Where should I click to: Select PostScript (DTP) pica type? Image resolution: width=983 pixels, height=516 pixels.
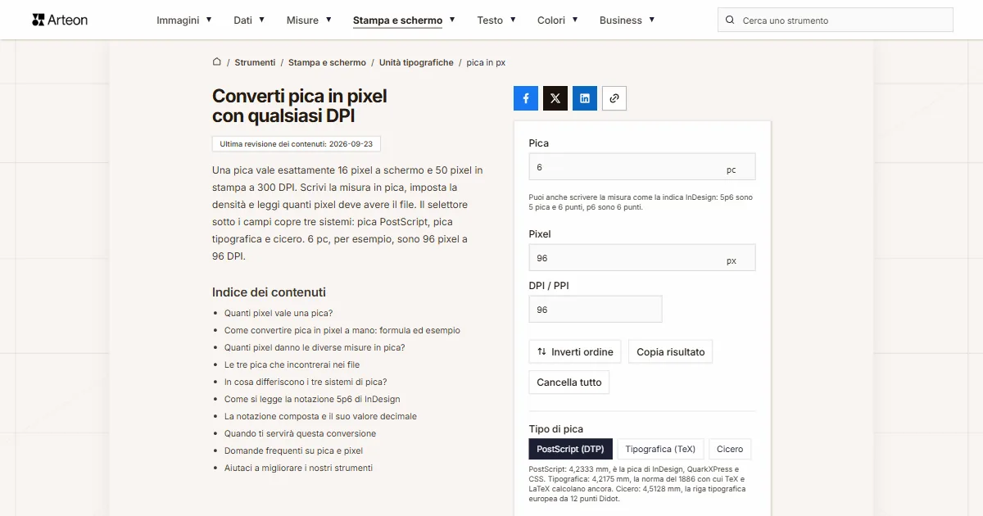point(571,449)
